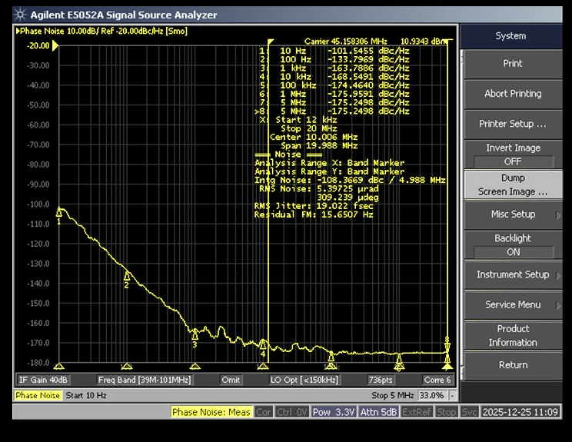Expand the Misc Setup submenu
This screenshot has height=442, width=572.
point(513,214)
